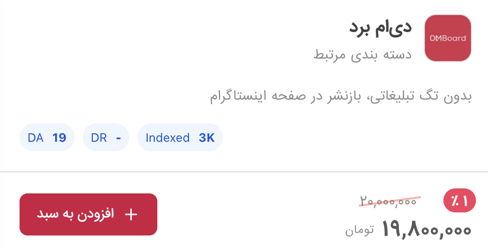
Task: Click the DR label in the middle badge
Action: pos(99,138)
